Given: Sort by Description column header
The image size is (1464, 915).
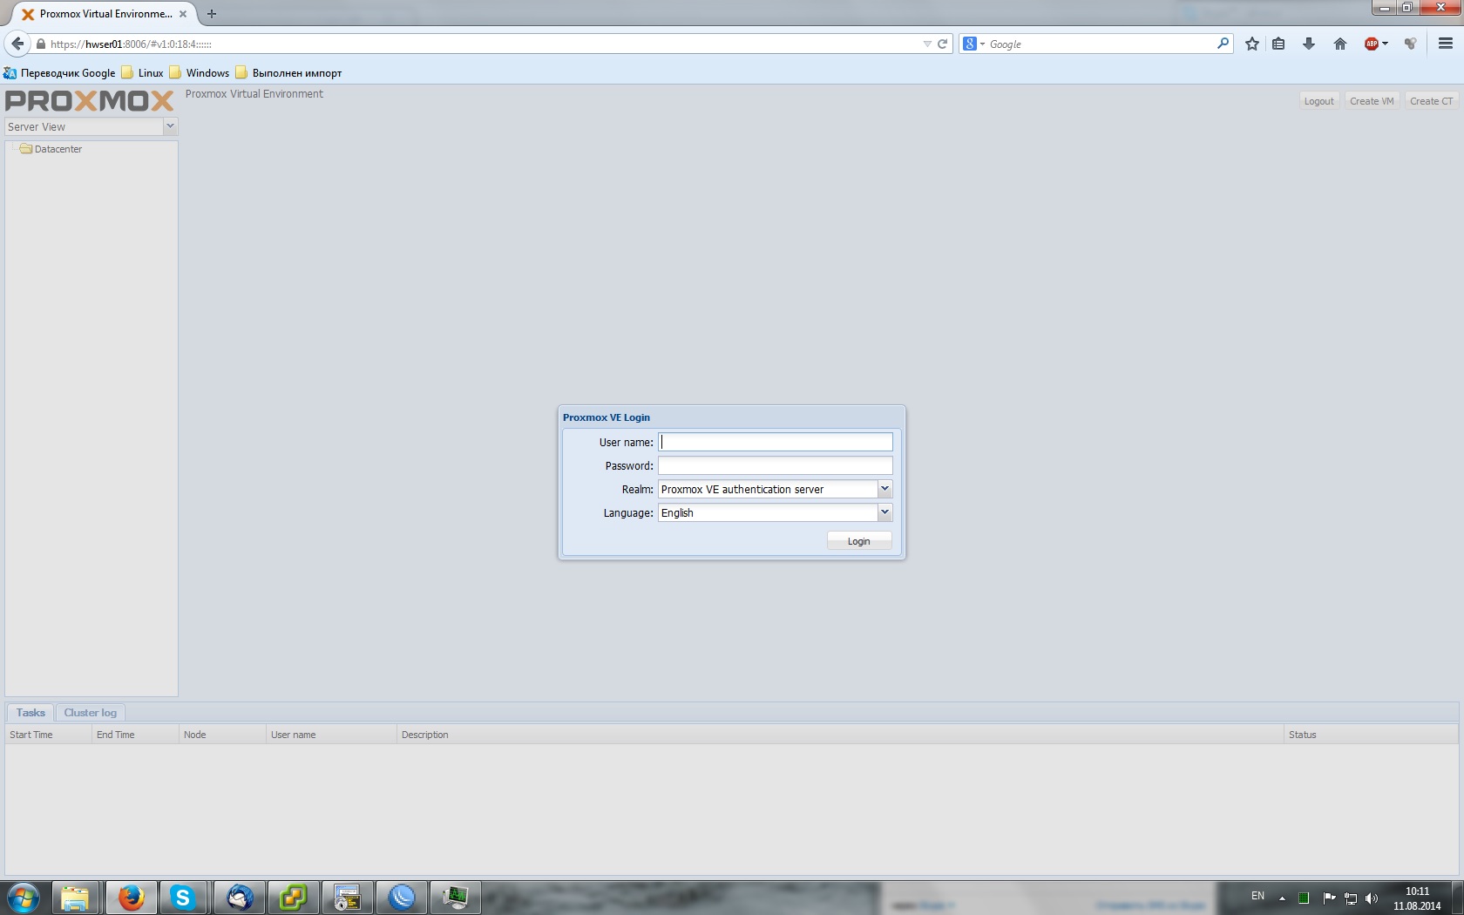Looking at the screenshot, I should point(840,735).
